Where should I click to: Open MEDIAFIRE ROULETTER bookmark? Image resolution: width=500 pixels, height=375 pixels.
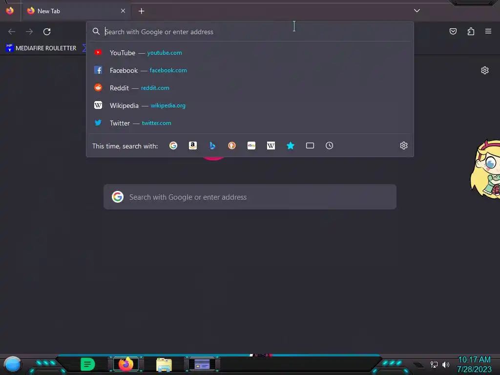(41, 48)
